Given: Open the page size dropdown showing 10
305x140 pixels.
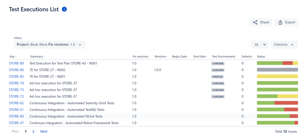Looking at the screenshot, I should pyautogui.click(x=260, y=45).
